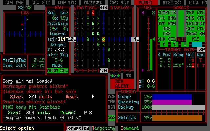Click the course set 314° field

pyautogui.click(x=57, y=39)
